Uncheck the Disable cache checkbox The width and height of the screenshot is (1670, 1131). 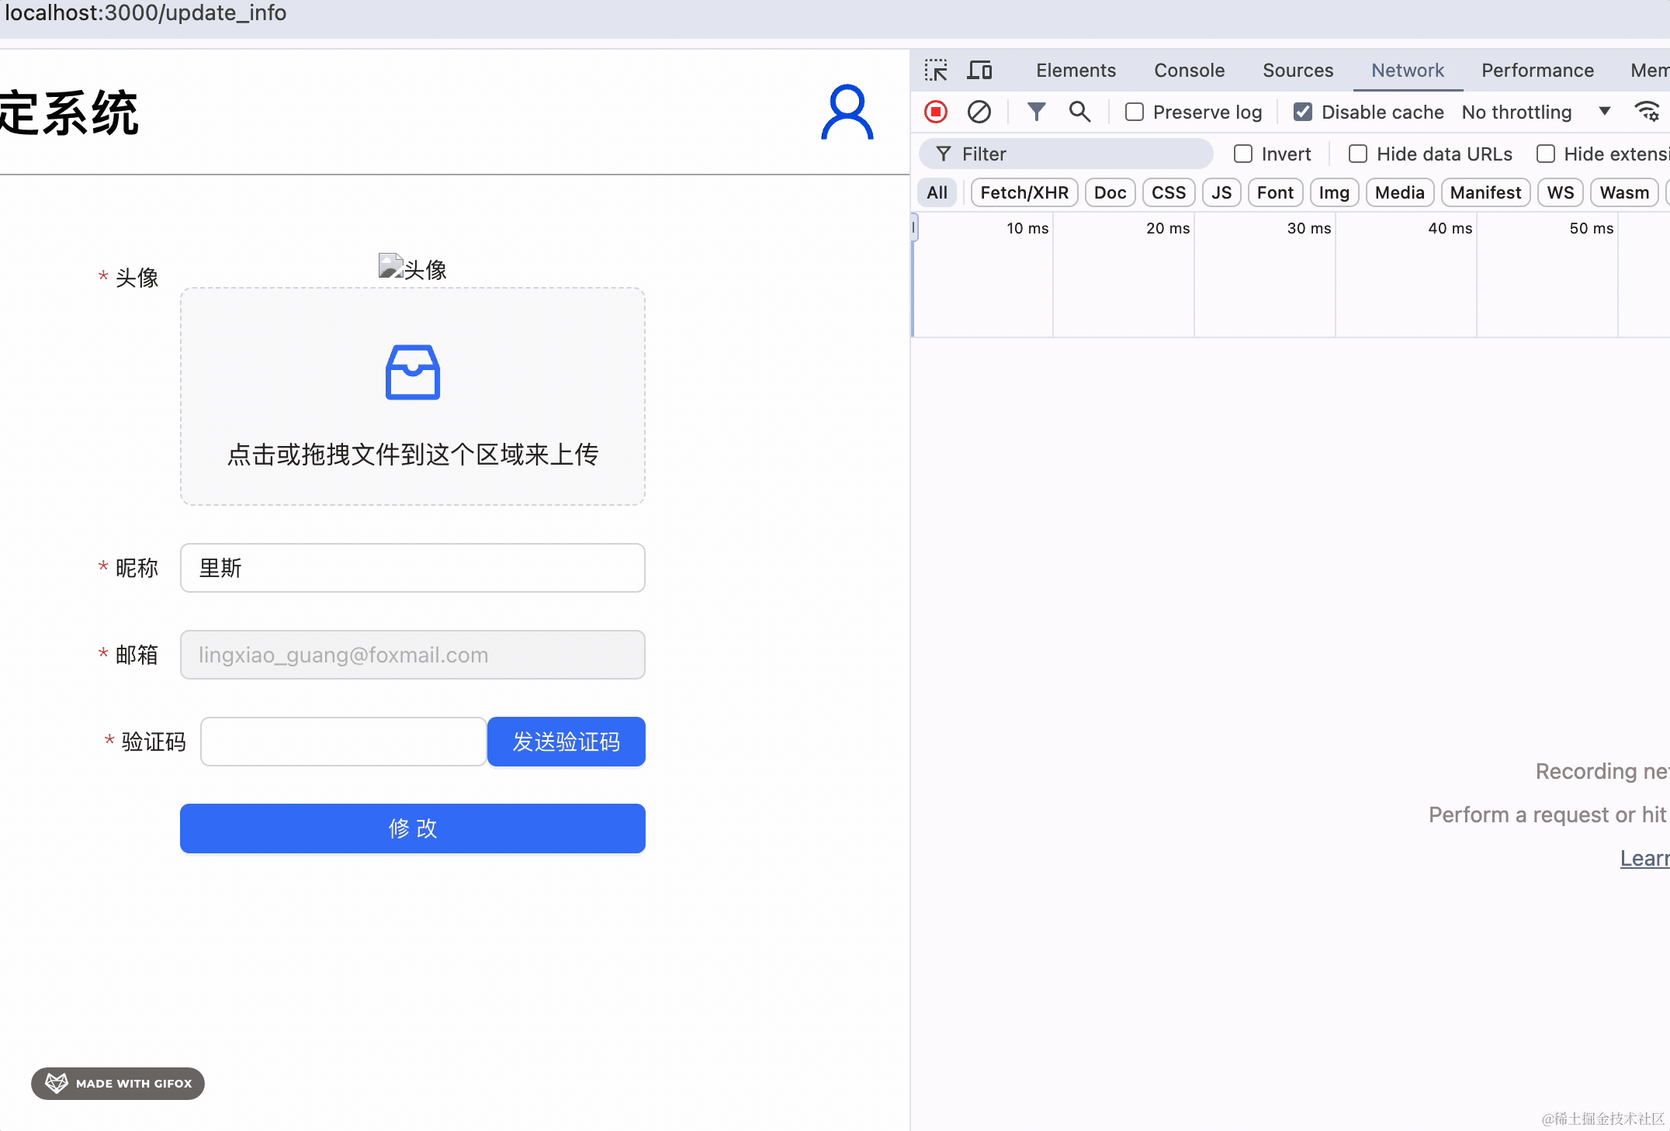point(1303,112)
